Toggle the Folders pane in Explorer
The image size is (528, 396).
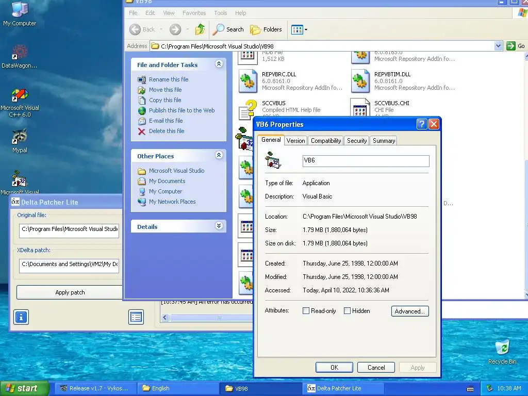pyautogui.click(x=266, y=29)
